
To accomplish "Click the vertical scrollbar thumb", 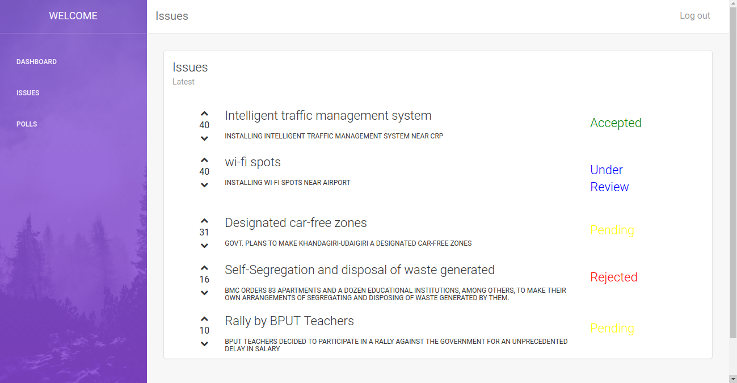I will click(733, 172).
